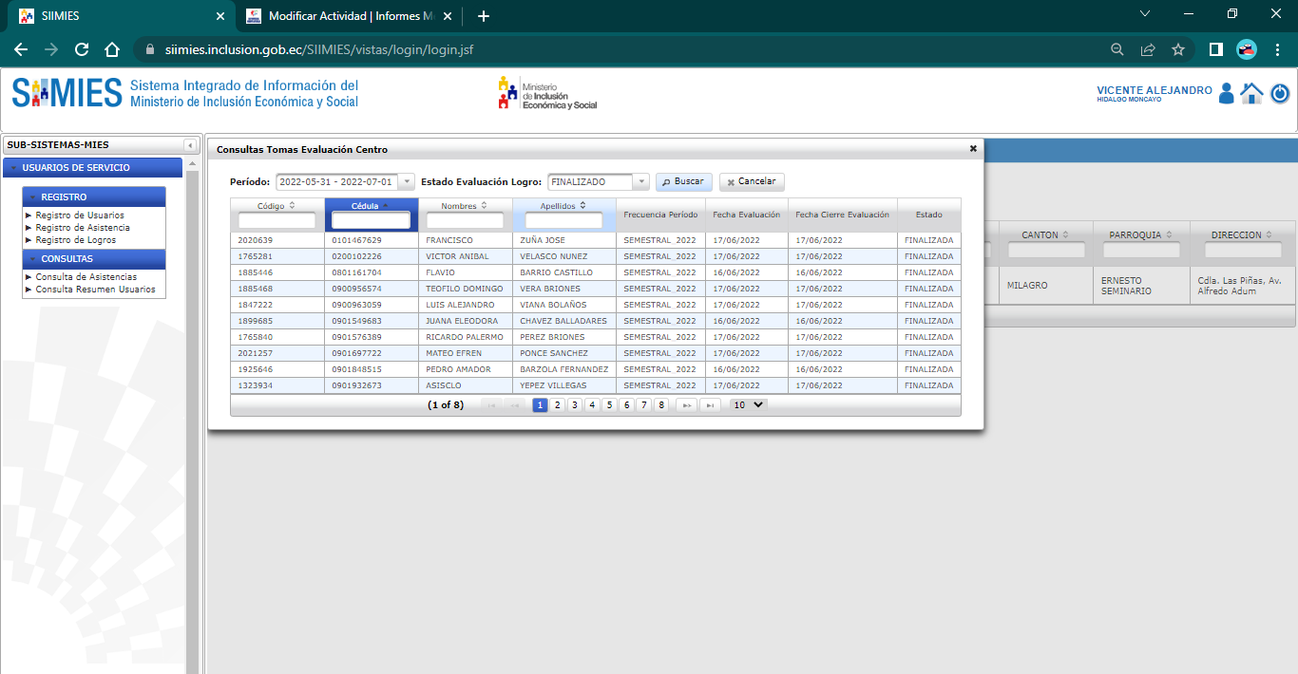The height and width of the screenshot is (674, 1298).
Task: Open the Período dropdown
Action: click(x=407, y=182)
